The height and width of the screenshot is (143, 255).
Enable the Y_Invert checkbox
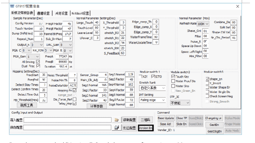[x=208, y=83]
